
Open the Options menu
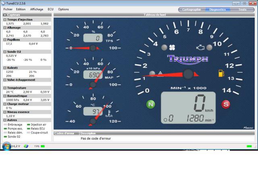63,9
